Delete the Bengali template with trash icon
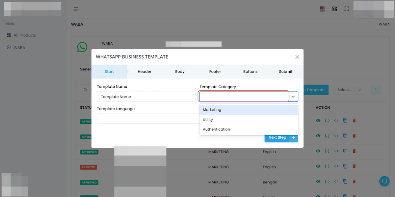 tap(354, 181)
